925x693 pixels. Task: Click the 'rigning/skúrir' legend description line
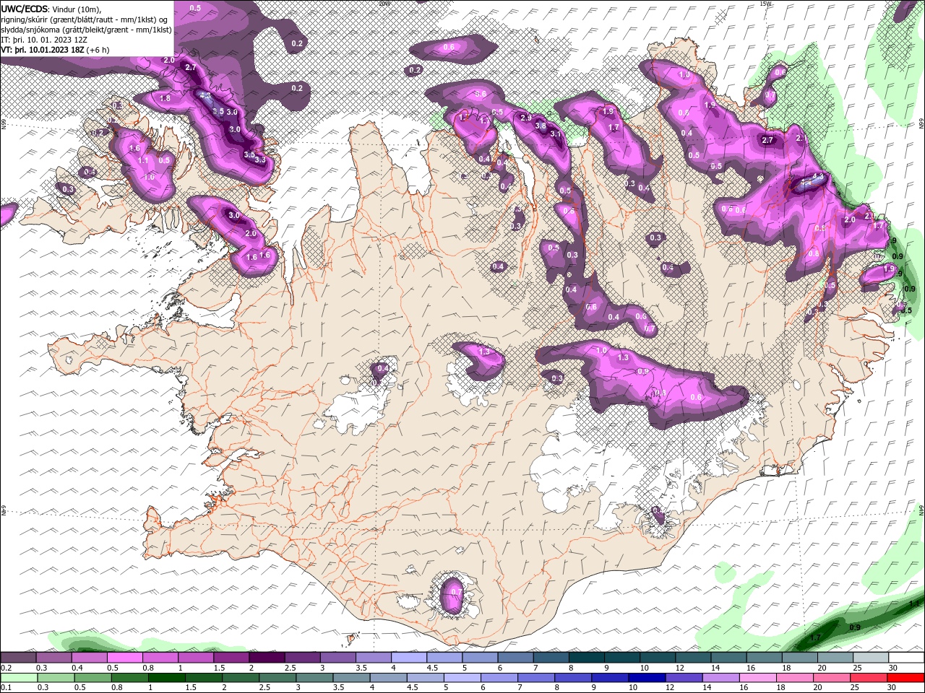85,19
